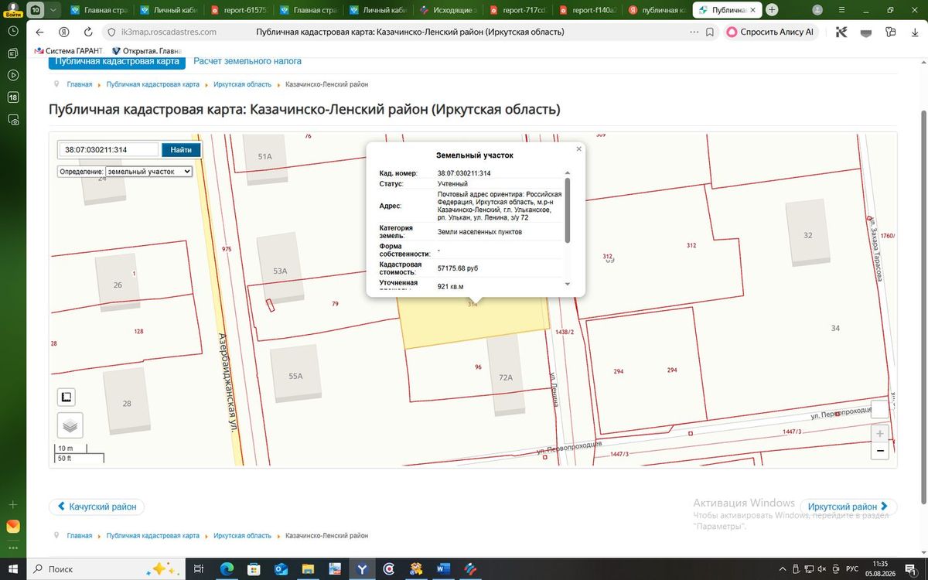Open browser history clock icon in sidebar
928x580 pixels.
coord(13,32)
